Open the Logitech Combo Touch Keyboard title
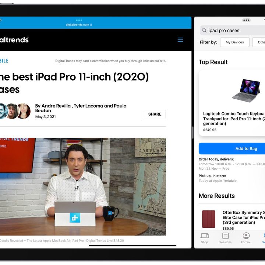This screenshot has width=265, height=265. click(x=234, y=119)
